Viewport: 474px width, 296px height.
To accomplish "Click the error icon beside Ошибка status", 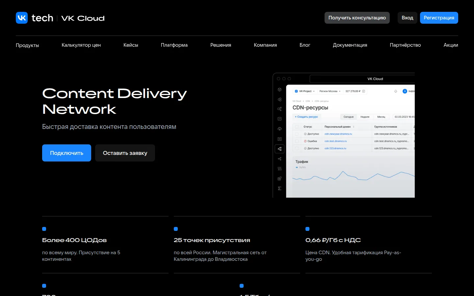I will click(x=305, y=141).
